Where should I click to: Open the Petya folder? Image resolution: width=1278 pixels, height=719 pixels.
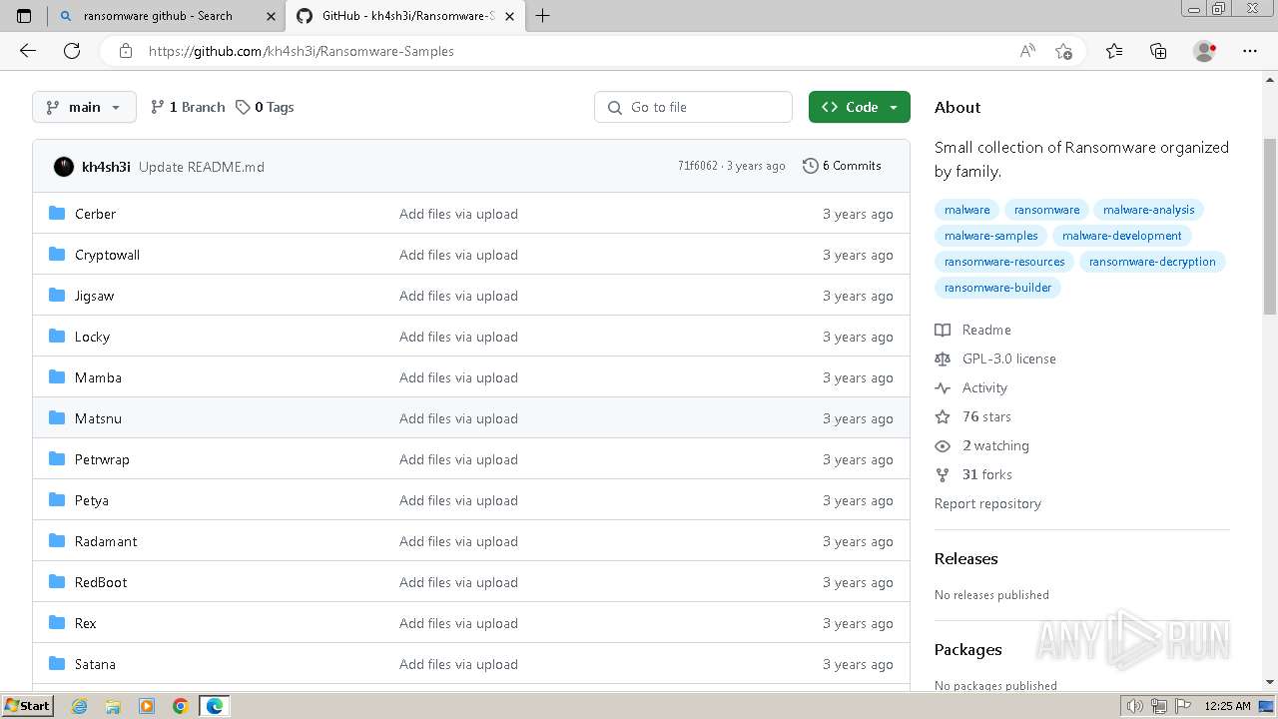point(92,500)
